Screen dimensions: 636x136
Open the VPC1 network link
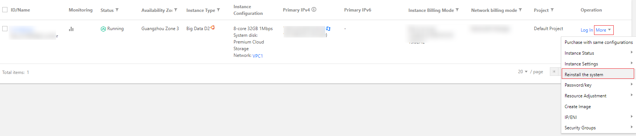[258, 56]
